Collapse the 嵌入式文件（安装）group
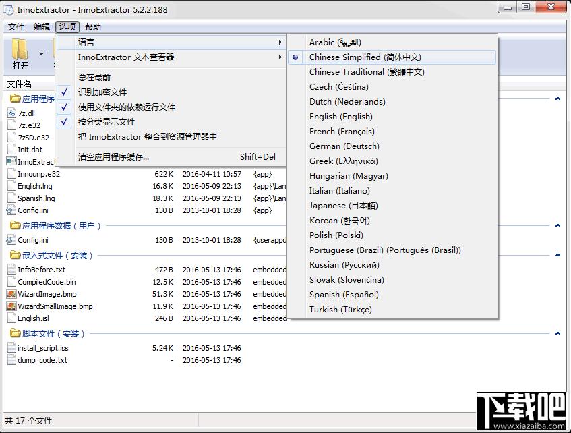This screenshot has width=571, height=433. pyautogui.click(x=558, y=255)
